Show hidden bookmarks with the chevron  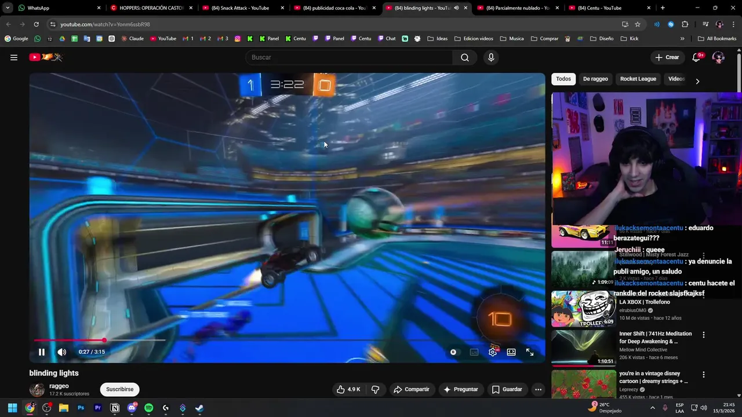pos(682,39)
